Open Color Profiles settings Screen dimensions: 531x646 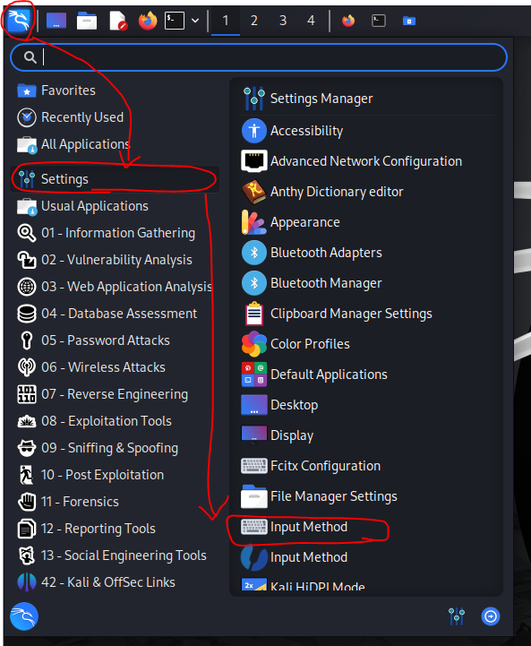(366, 344)
